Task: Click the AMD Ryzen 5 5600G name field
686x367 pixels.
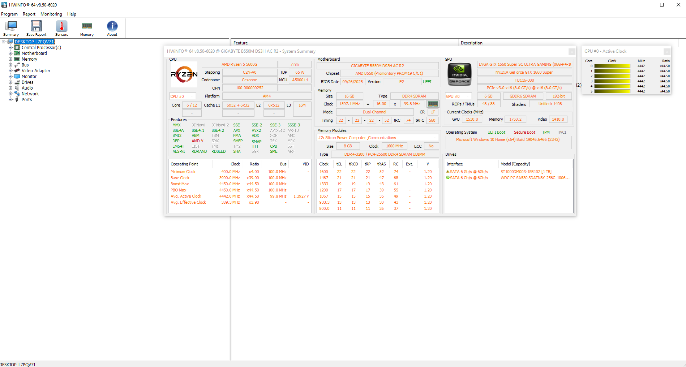Action: click(239, 64)
